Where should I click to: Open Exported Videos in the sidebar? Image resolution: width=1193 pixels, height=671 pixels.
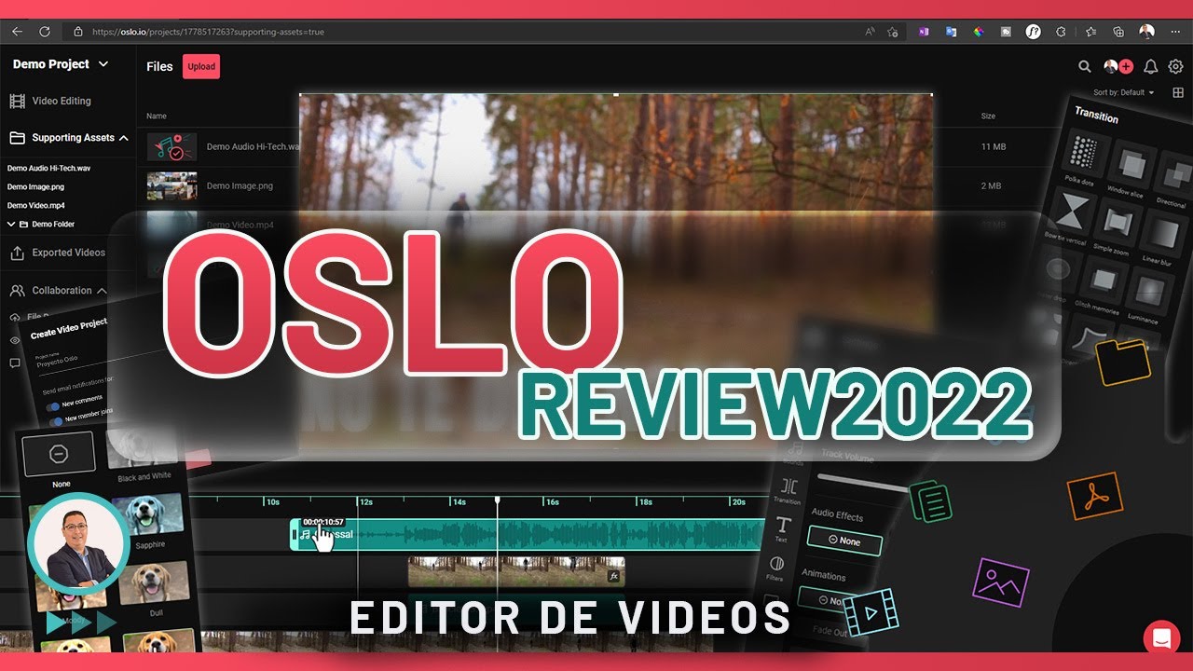coord(58,253)
